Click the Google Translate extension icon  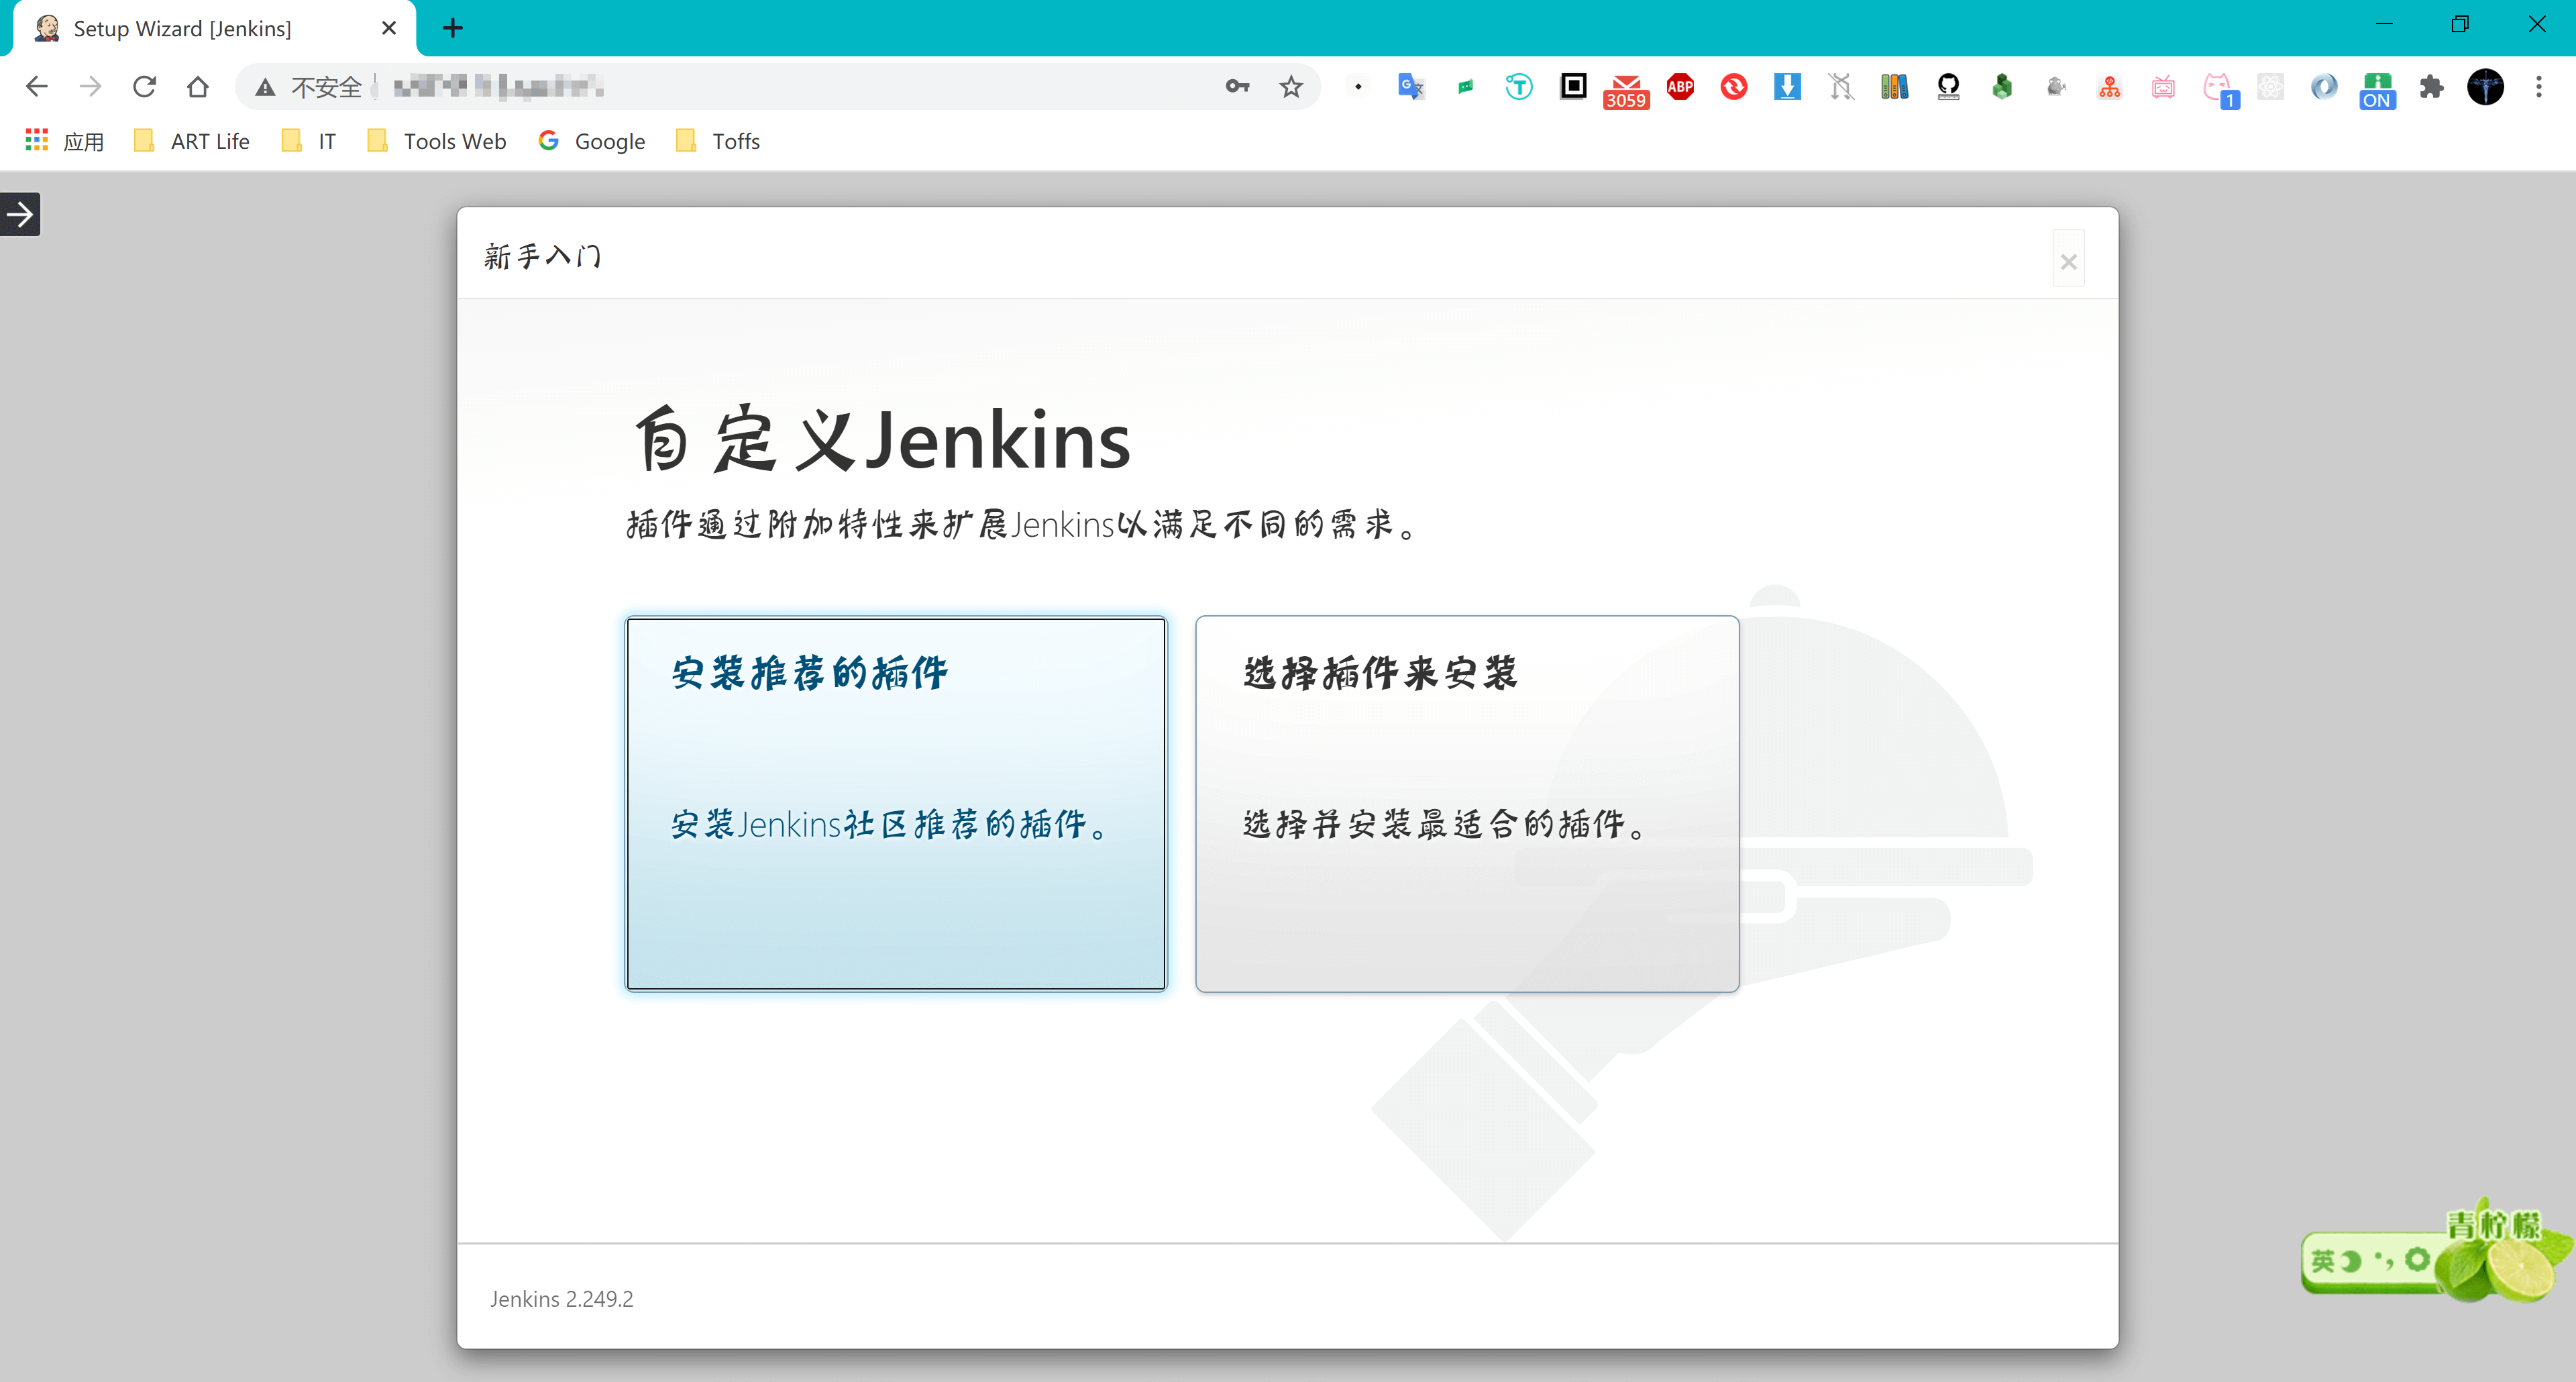(x=1411, y=87)
